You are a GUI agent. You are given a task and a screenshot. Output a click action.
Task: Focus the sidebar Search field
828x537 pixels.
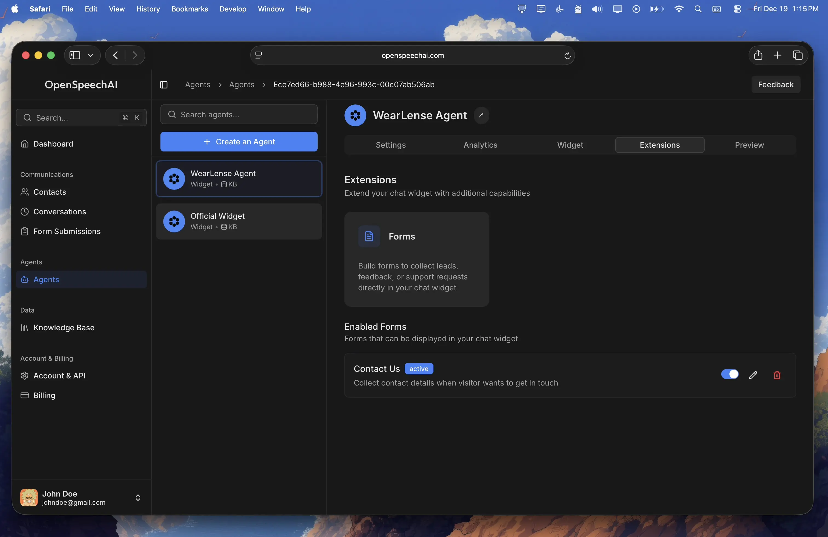pyautogui.click(x=81, y=118)
